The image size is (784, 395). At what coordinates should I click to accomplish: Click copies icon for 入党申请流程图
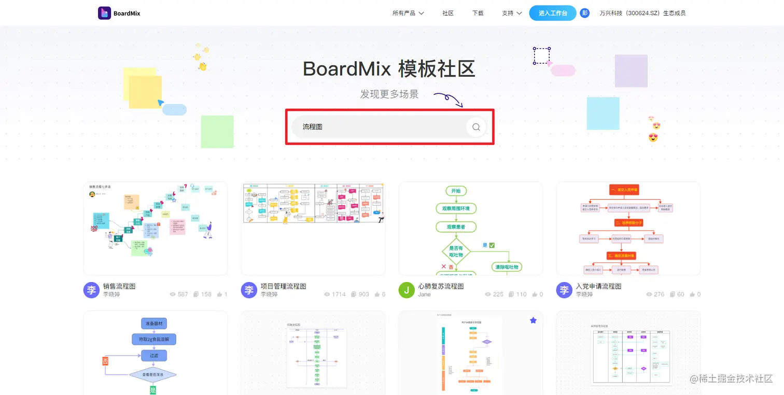(x=673, y=294)
